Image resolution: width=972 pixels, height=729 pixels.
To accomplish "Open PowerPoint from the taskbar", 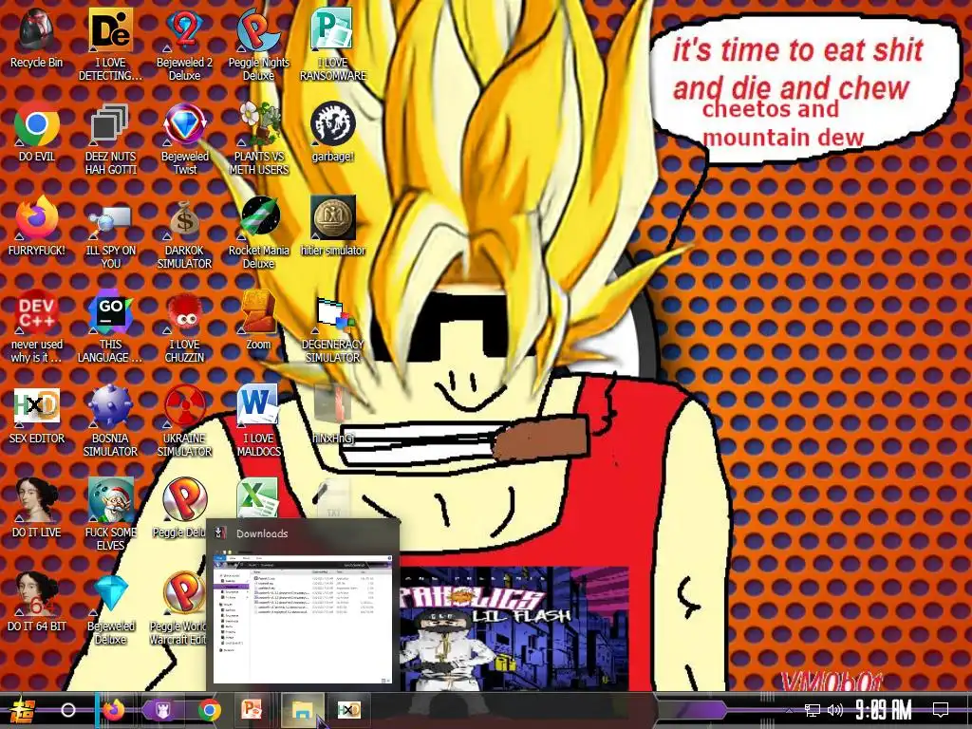I will click(x=252, y=710).
